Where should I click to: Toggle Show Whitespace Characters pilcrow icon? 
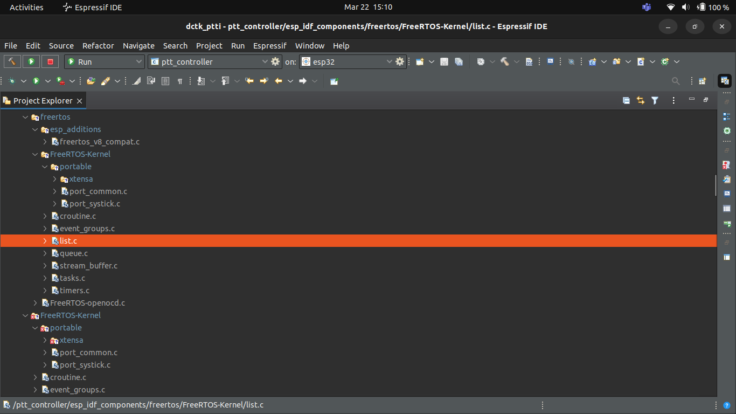click(180, 81)
